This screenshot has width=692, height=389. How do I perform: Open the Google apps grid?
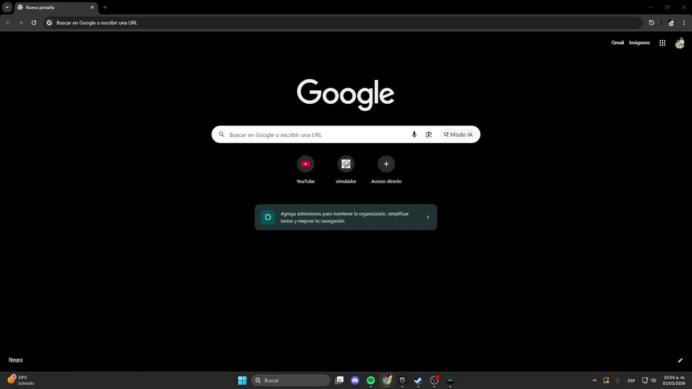(662, 43)
